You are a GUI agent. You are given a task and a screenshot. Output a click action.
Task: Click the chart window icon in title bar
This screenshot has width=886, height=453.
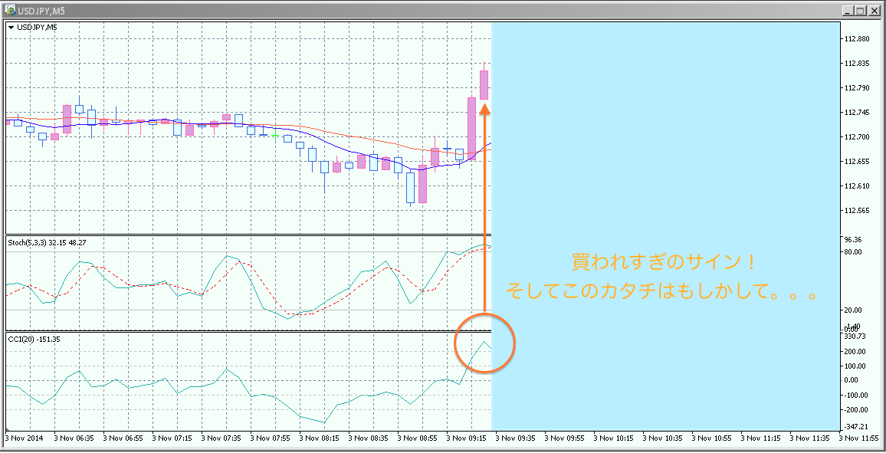10,10
